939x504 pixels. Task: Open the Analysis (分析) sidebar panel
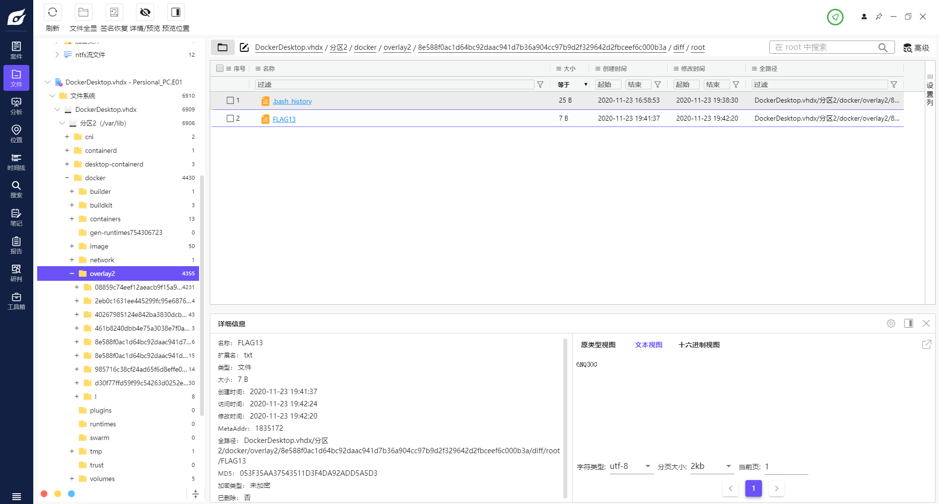[x=16, y=106]
